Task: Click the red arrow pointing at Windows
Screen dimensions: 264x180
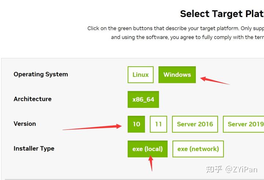Action: (x=214, y=80)
